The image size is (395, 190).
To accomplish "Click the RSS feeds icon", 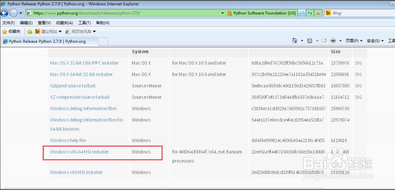I will coord(310,41).
